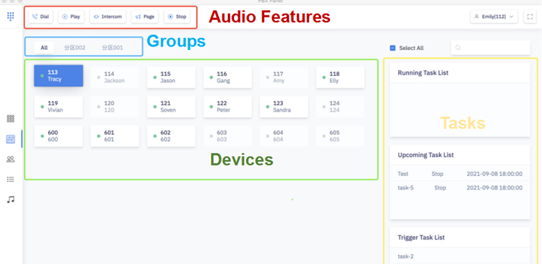The height and width of the screenshot is (264, 542).
Task: Select device 119 Vivian
Action: point(58,107)
